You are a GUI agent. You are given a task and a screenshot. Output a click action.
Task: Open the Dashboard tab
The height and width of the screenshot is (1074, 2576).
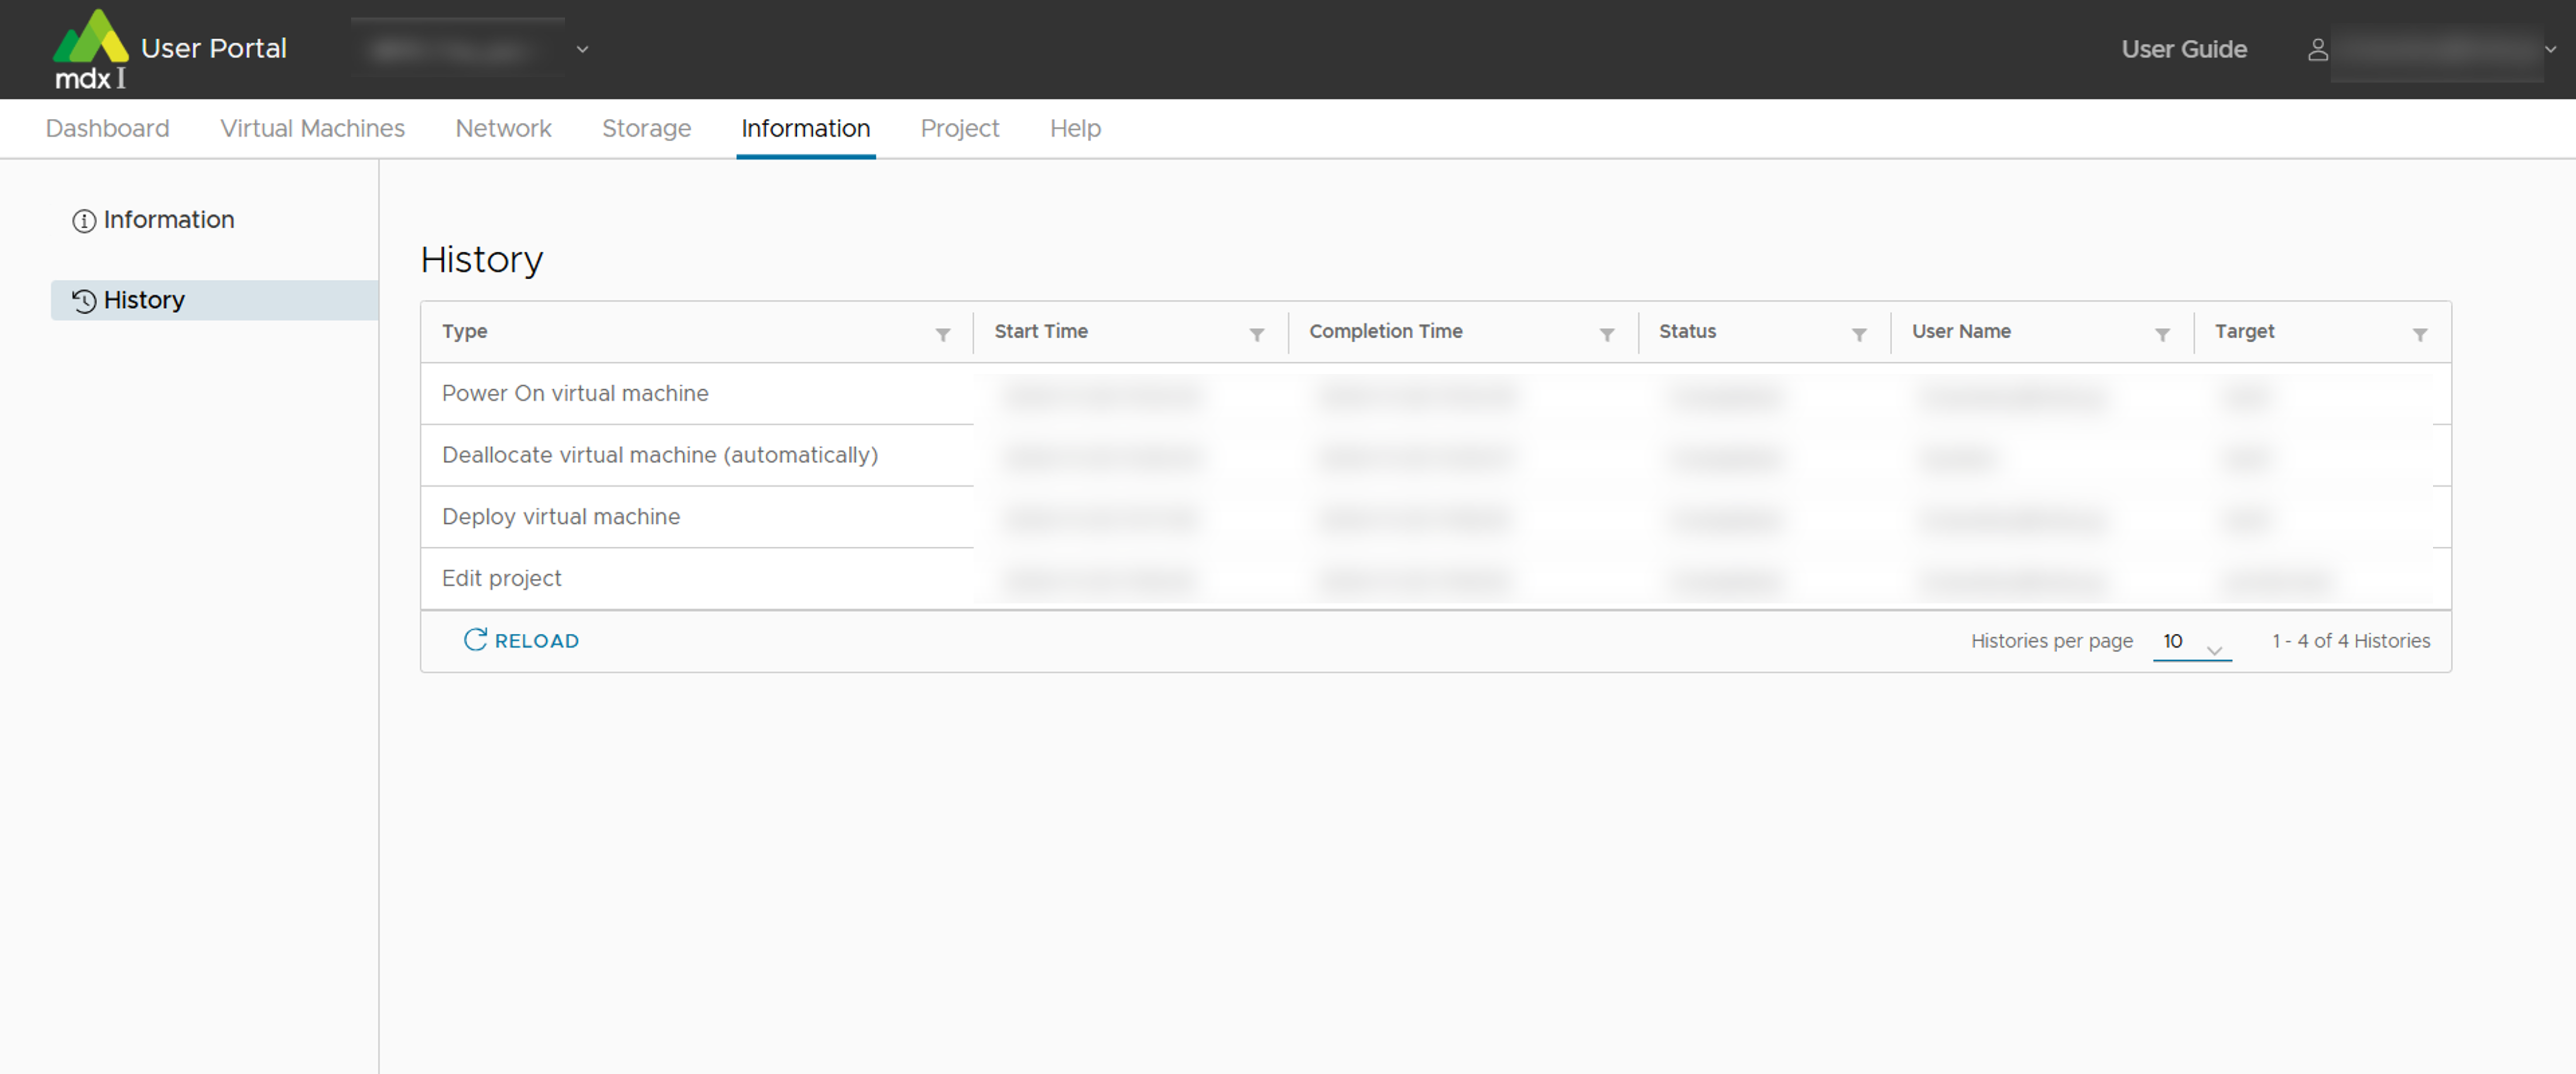coord(107,129)
